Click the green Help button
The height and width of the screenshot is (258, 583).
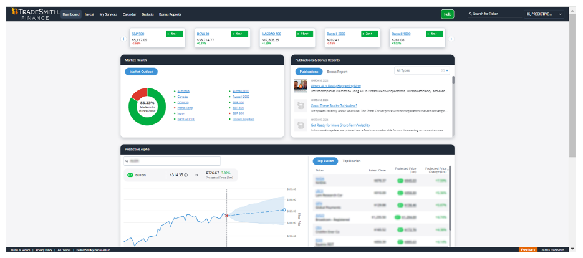coord(448,14)
